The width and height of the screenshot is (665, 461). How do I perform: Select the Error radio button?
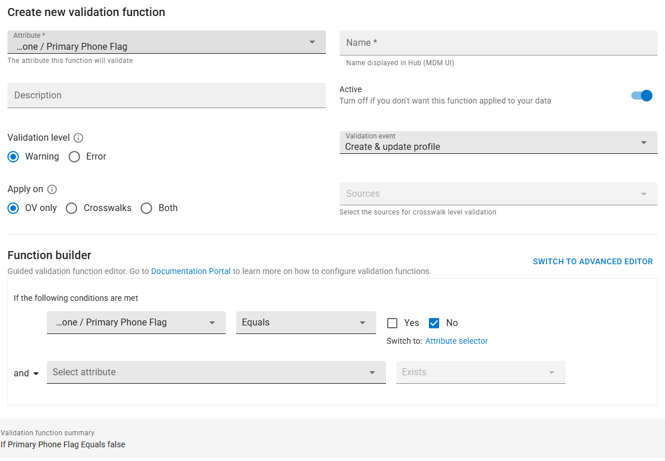click(74, 157)
